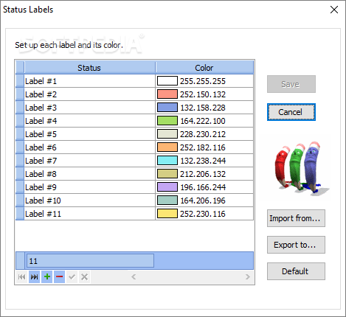Image resolution: width=346 pixels, height=317 pixels.
Task: Click the row indicator beside Label #6
Action: pyautogui.click(x=20, y=147)
